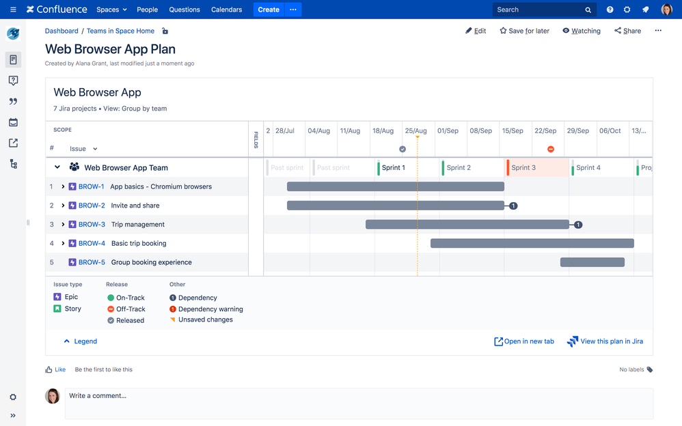Open the Issue column dropdown
Screen dimensions: 682x426
83,149
